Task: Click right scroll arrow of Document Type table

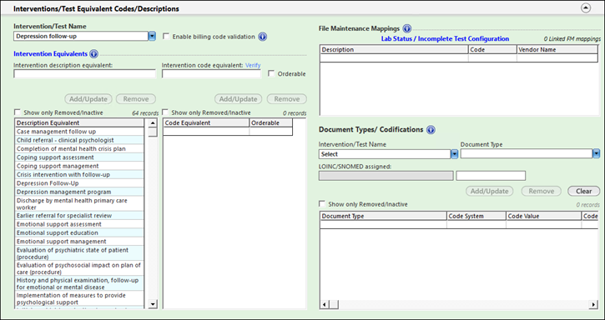Action: [x=593, y=304]
